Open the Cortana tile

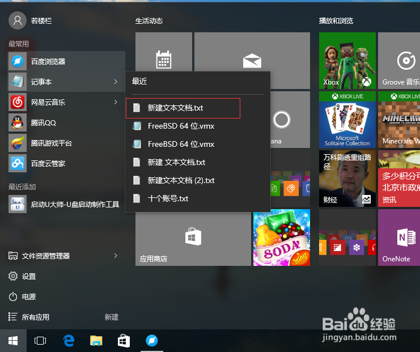point(290,120)
